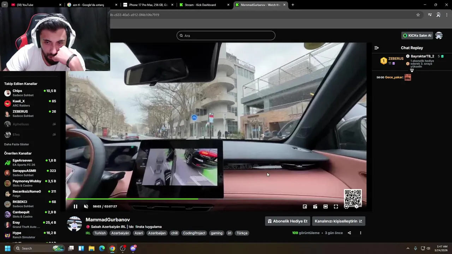
Task: Click Gece_yakar username in chat replay
Action: [394, 77]
